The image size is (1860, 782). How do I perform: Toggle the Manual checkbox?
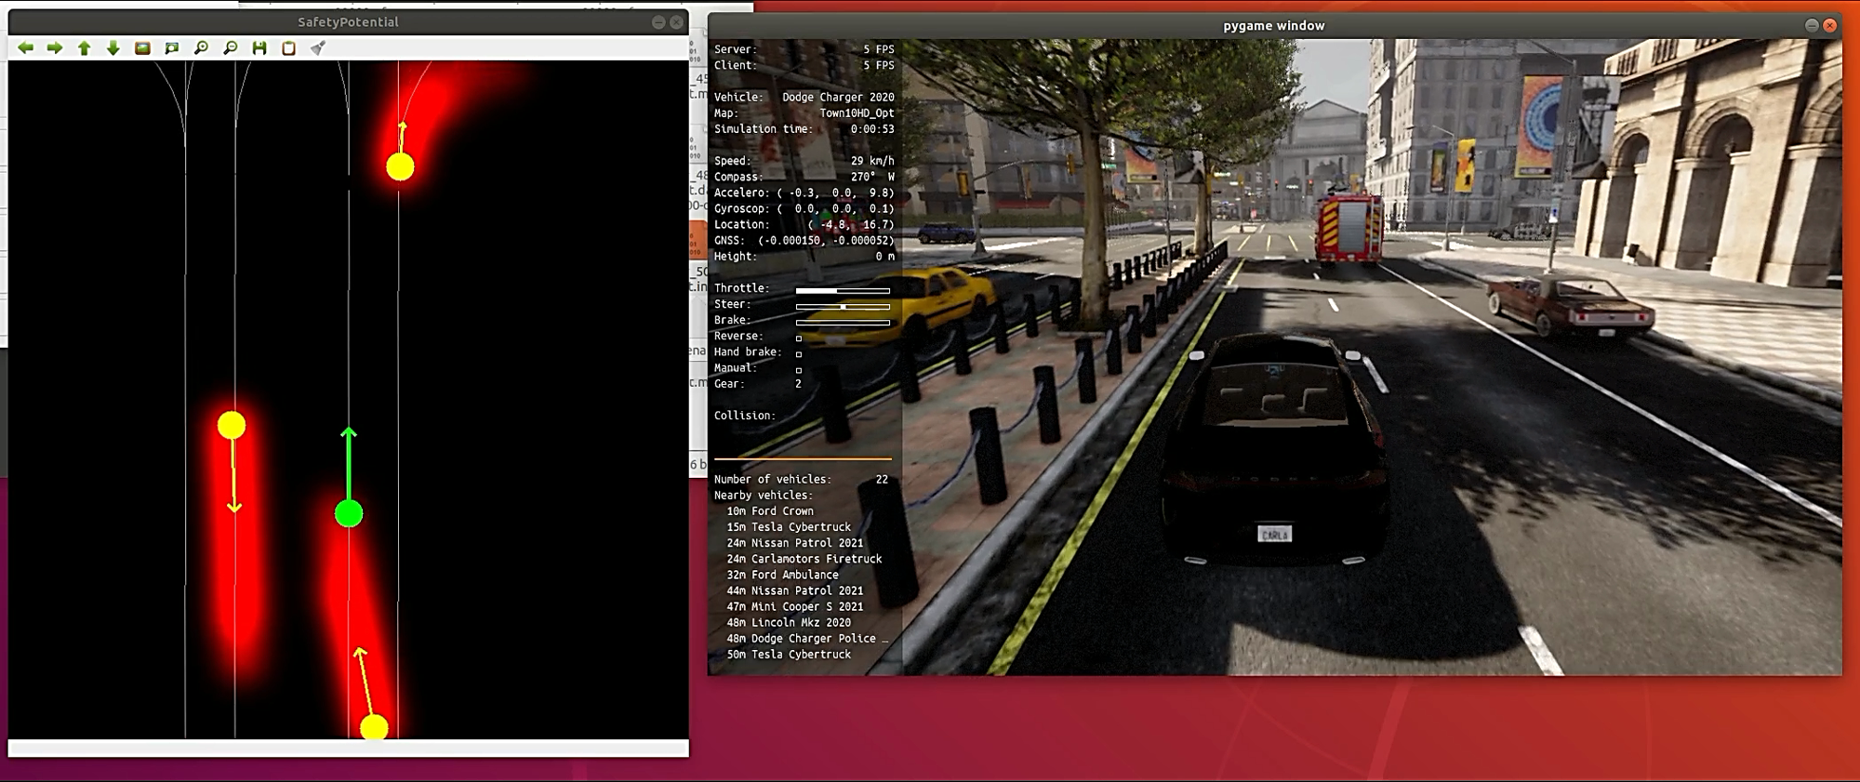[x=799, y=369]
